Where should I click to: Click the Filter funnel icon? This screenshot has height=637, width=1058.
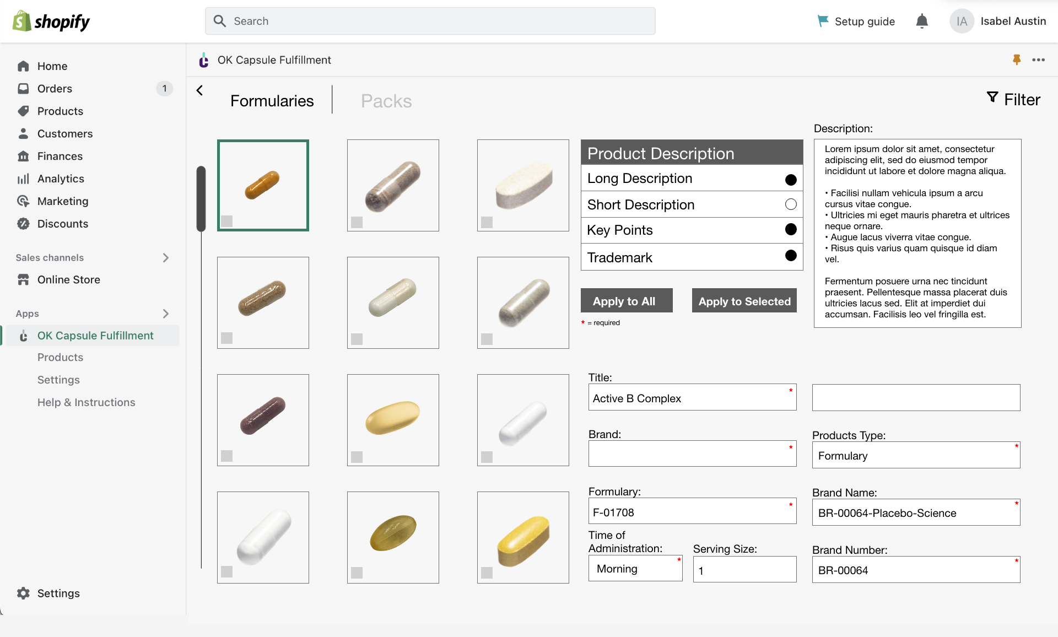(x=992, y=98)
